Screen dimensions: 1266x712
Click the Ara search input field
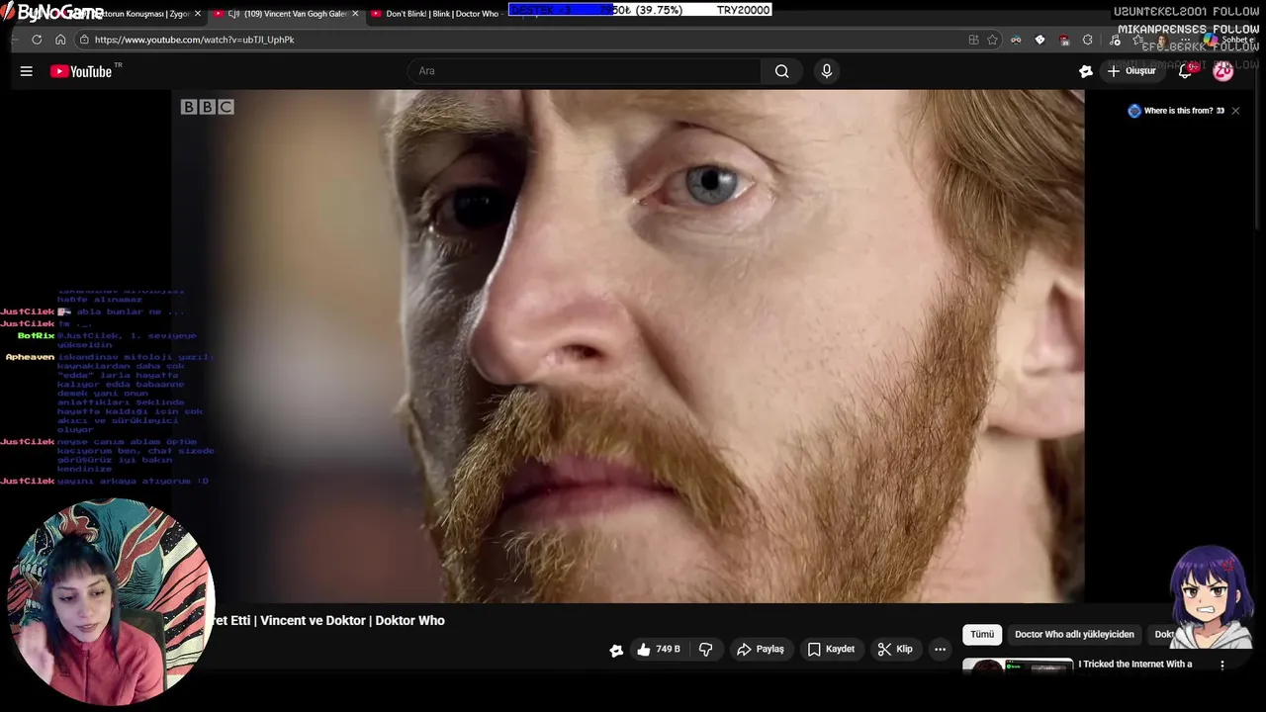(x=584, y=71)
